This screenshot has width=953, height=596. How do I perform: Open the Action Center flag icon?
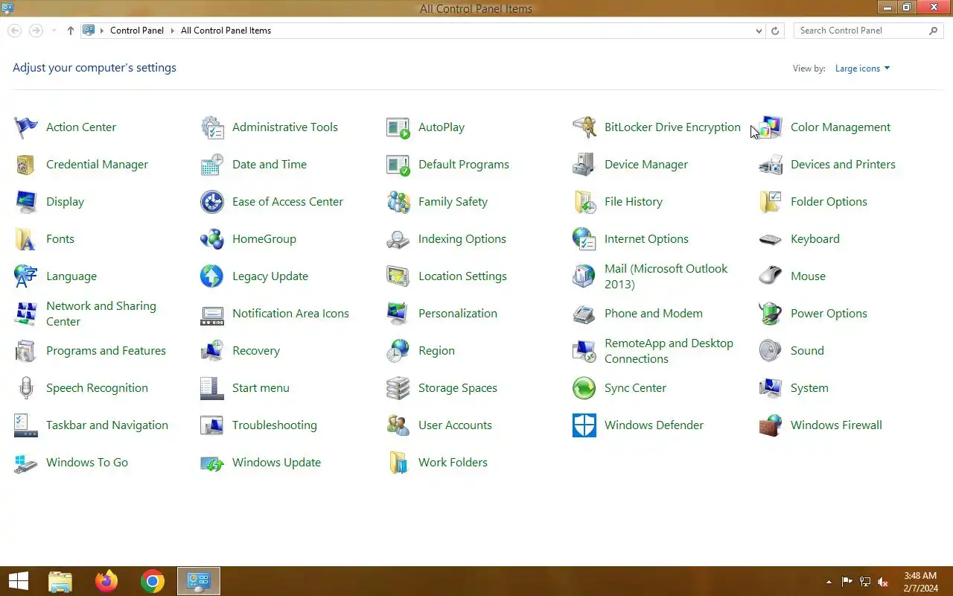pos(26,127)
